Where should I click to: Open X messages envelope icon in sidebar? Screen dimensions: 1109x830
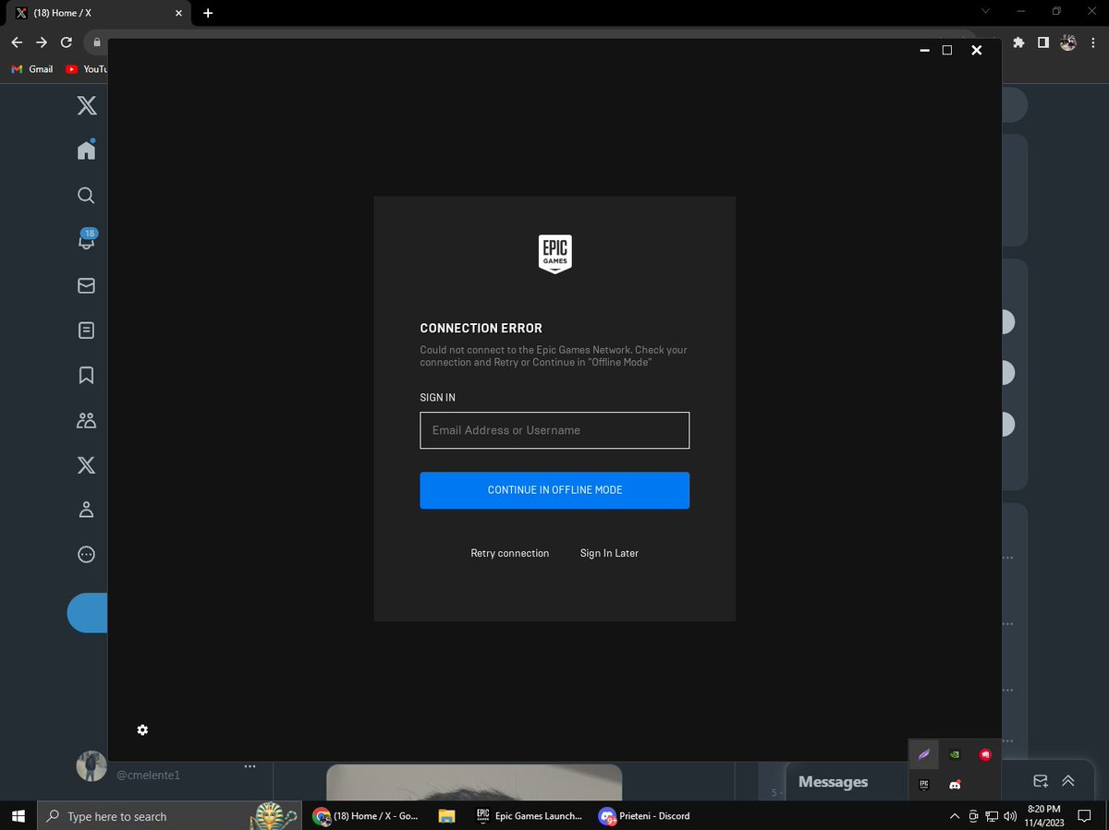pos(86,286)
